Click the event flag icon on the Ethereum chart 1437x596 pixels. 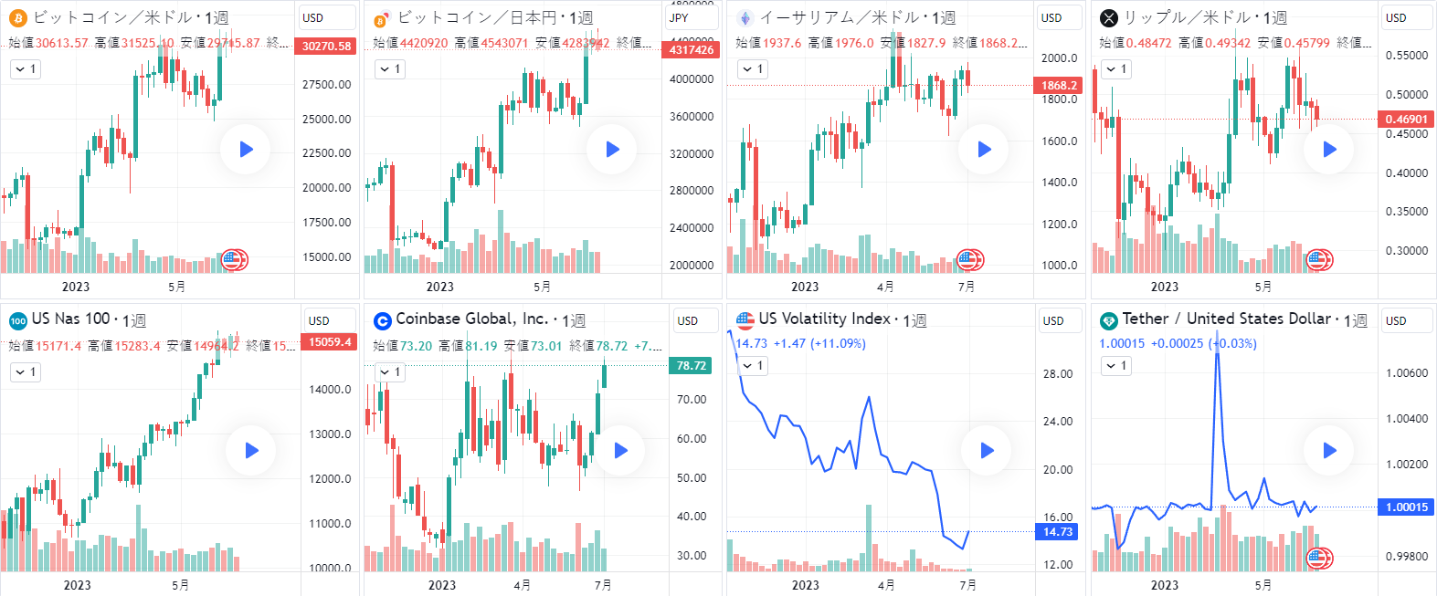(968, 260)
